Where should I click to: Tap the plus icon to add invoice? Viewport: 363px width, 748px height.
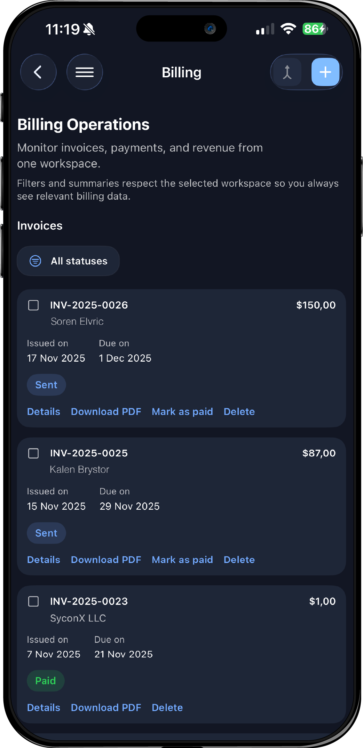(325, 72)
